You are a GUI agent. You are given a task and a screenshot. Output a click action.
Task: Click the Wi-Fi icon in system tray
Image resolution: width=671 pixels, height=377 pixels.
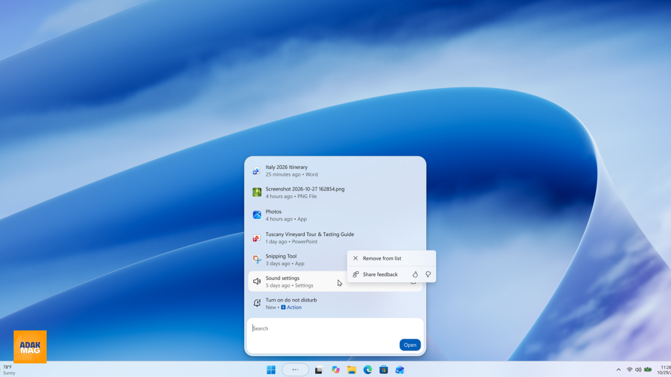(630, 370)
